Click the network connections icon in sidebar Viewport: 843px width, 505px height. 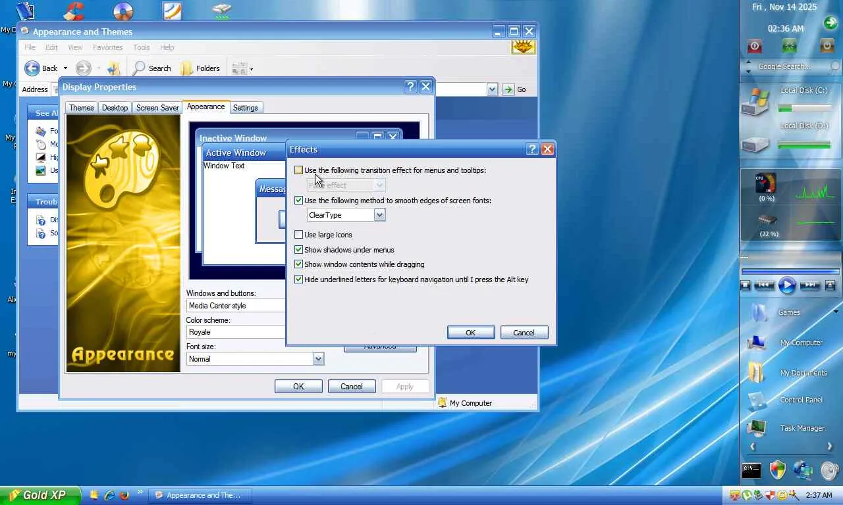(x=803, y=470)
